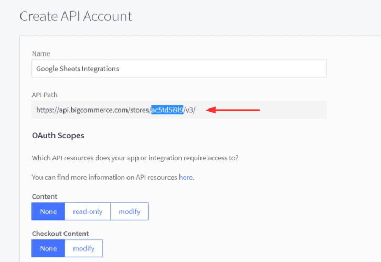The image size is (381, 262).
Task: Set Content scope to None
Action: pos(48,211)
